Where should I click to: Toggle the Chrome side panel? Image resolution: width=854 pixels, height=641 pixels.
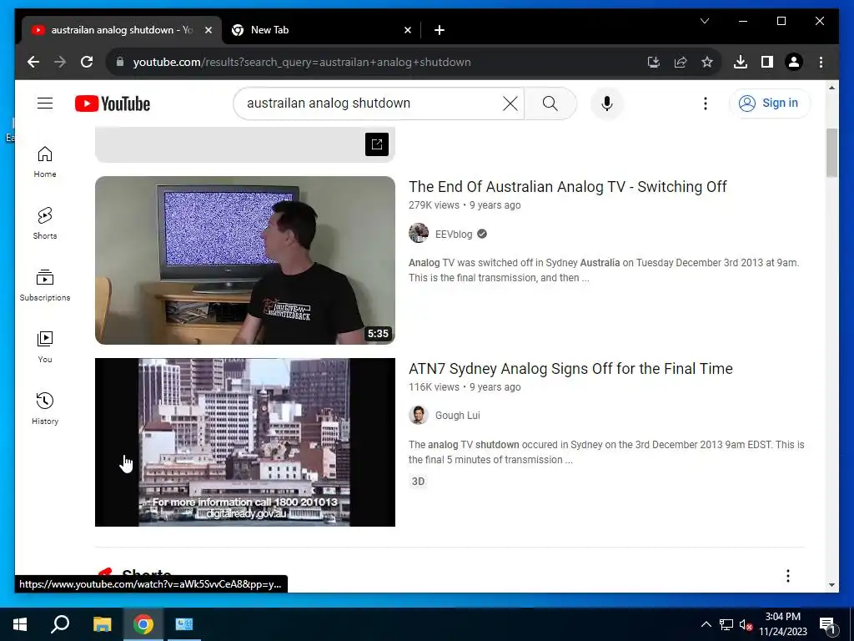click(x=767, y=62)
